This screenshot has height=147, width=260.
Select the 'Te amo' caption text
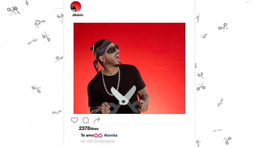tap(87, 135)
